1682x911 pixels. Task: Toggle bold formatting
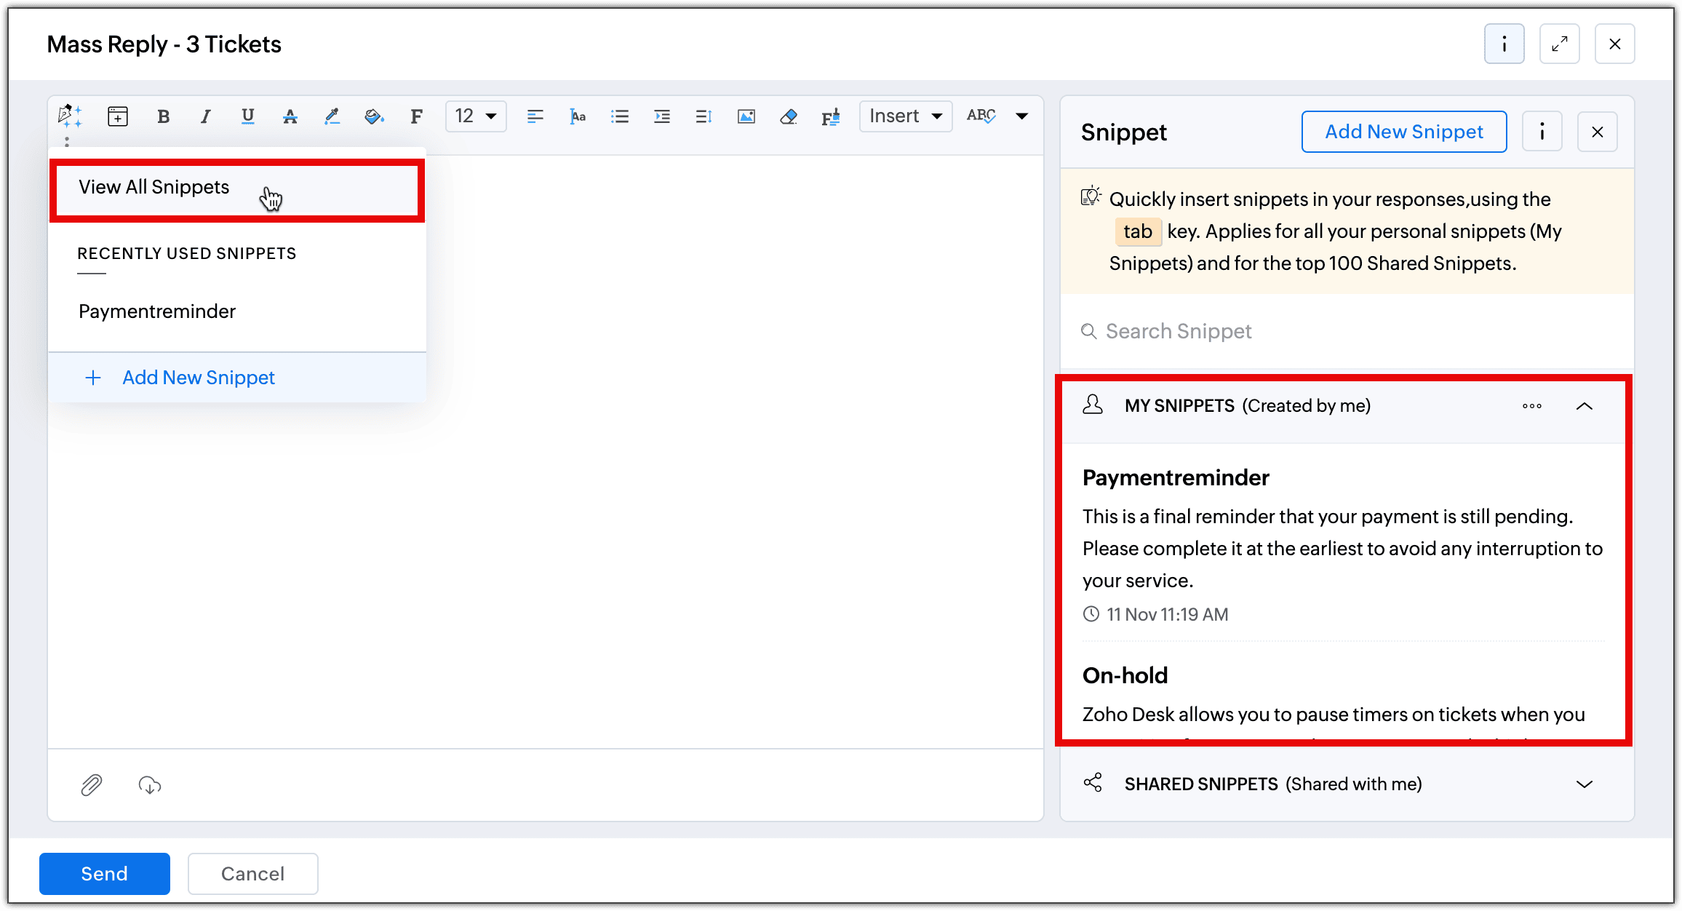(x=163, y=116)
